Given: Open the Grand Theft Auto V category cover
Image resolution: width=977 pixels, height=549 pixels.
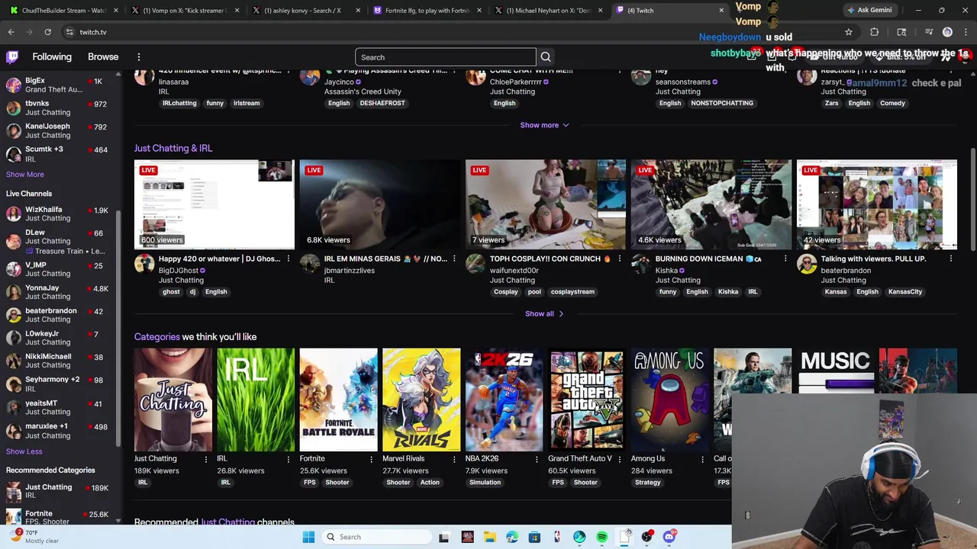Looking at the screenshot, I should pyautogui.click(x=587, y=400).
